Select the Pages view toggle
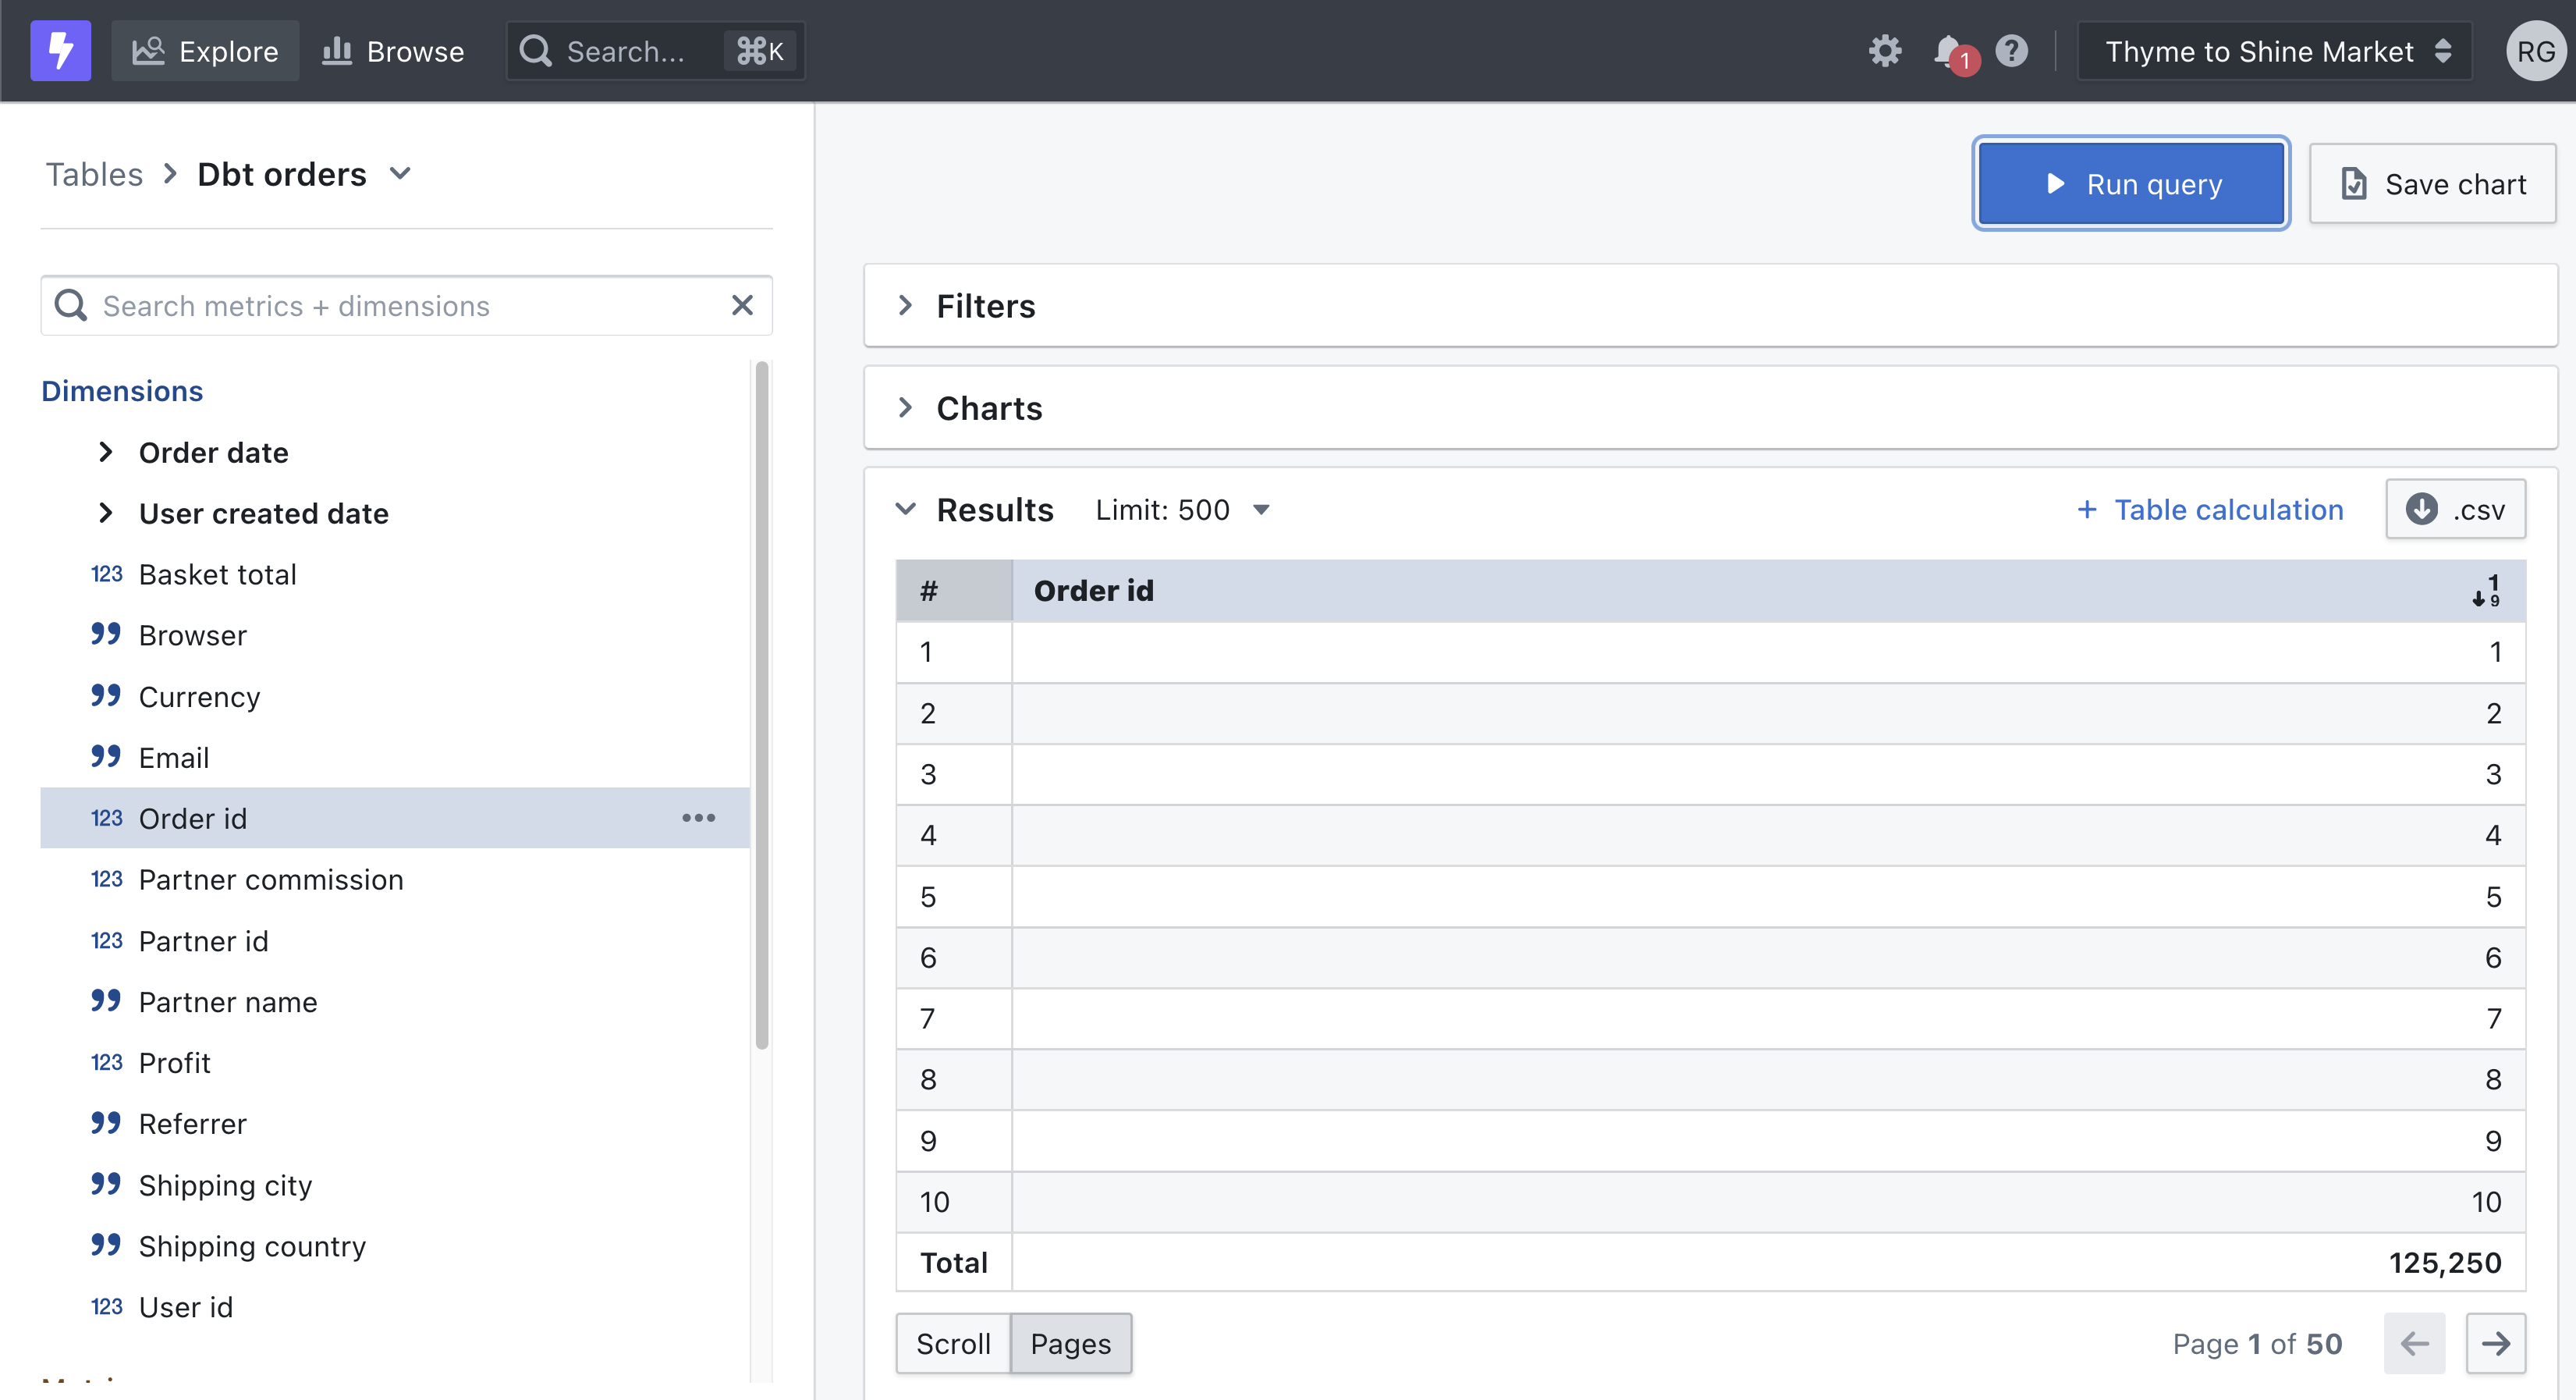Viewport: 2576px width, 1400px height. 1070,1343
